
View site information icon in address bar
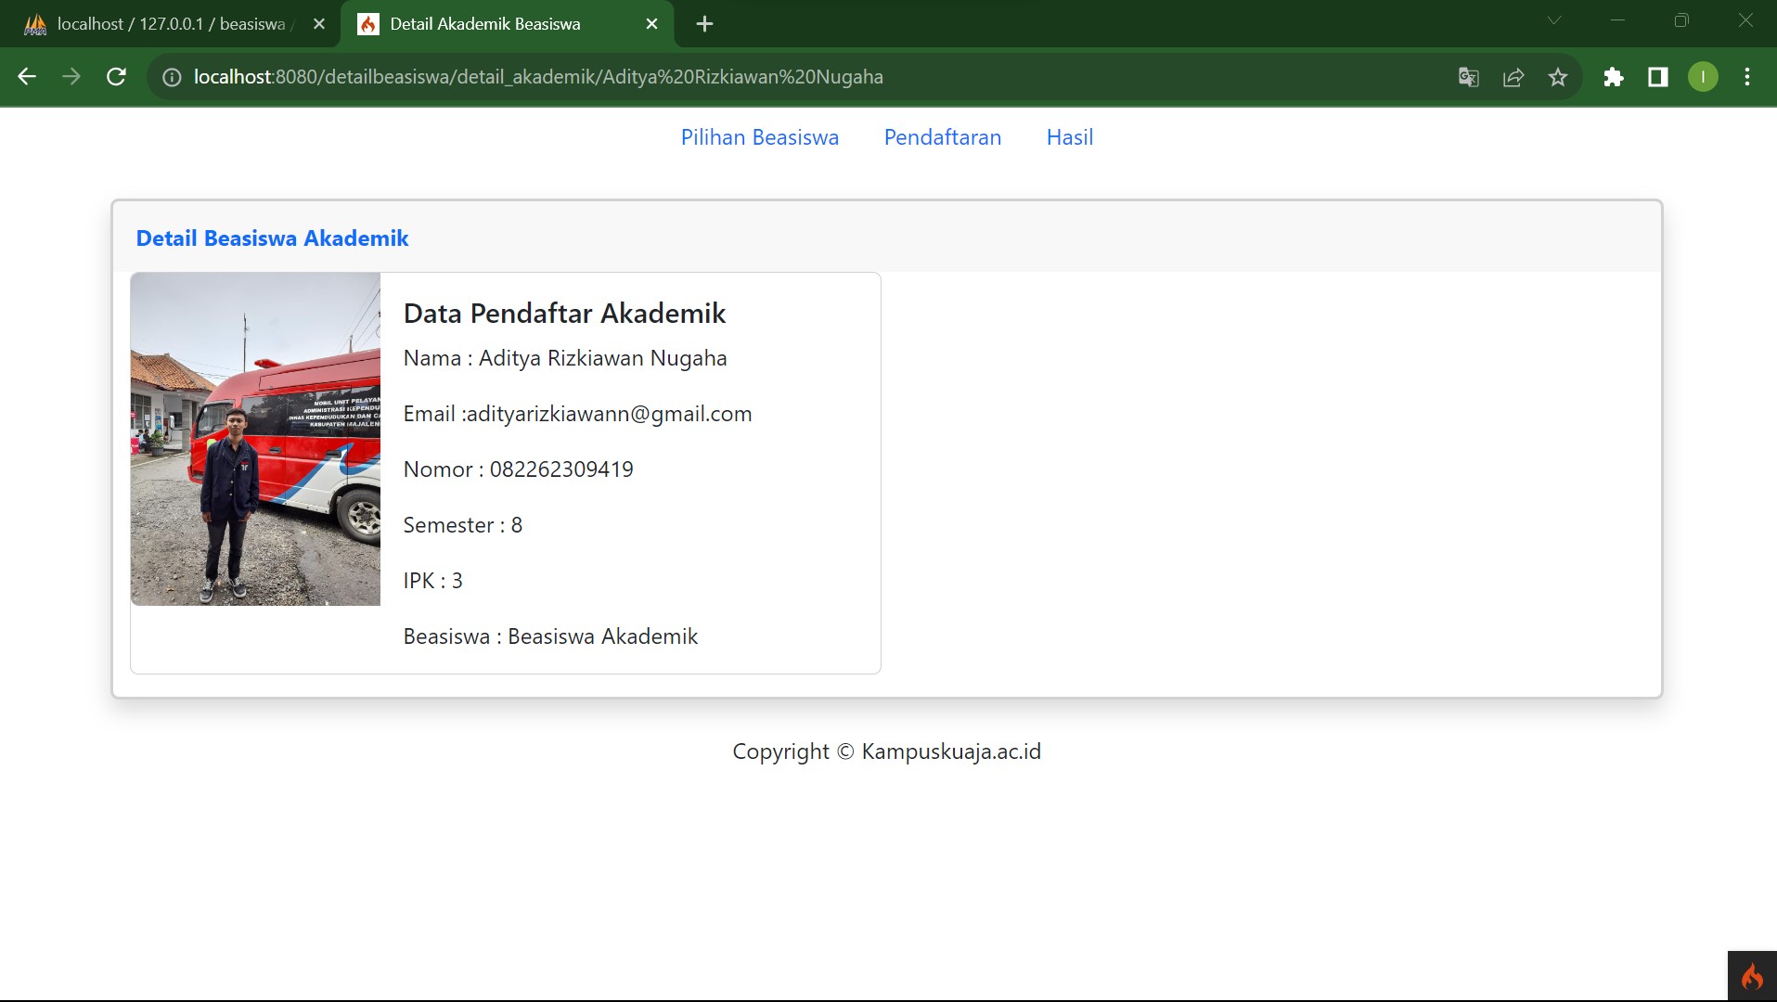pyautogui.click(x=172, y=77)
